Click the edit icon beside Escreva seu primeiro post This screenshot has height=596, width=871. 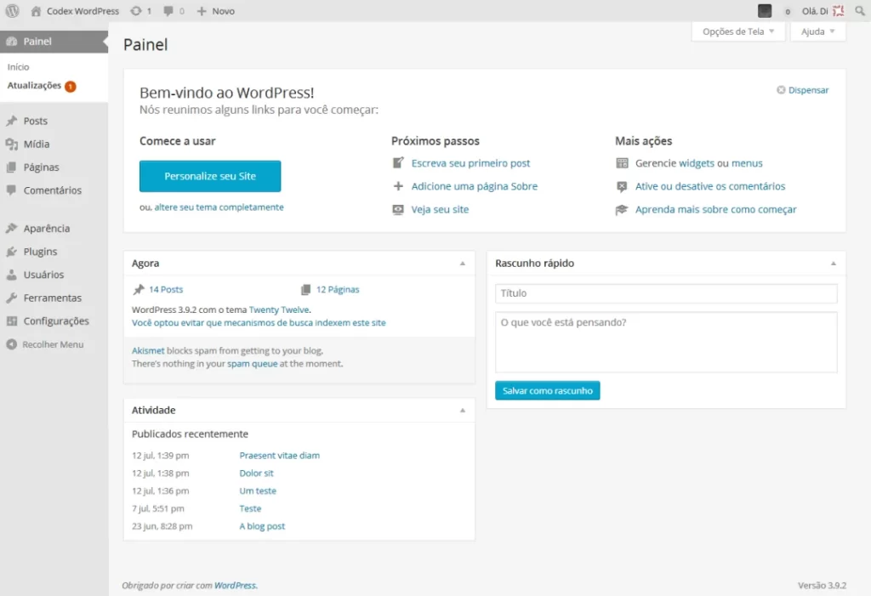point(398,162)
